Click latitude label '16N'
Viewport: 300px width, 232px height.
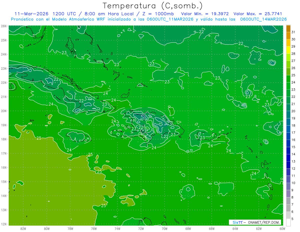4,167
